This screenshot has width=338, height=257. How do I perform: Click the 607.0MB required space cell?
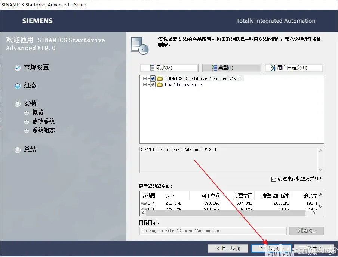tap(244, 203)
